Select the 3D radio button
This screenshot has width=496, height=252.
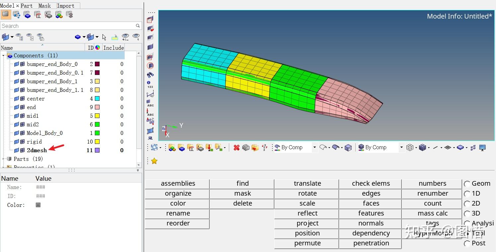[467, 214]
